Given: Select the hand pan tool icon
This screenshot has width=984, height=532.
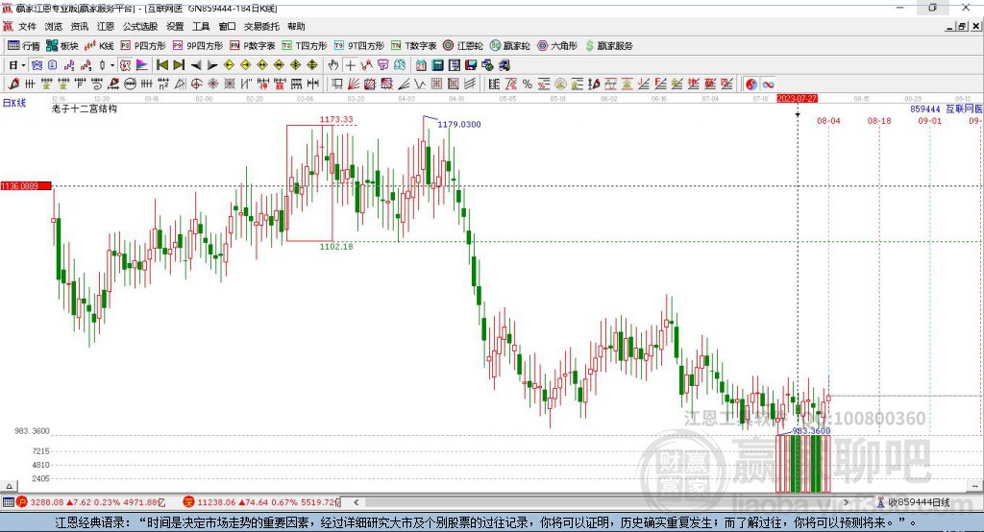Looking at the screenshot, I should [x=333, y=65].
